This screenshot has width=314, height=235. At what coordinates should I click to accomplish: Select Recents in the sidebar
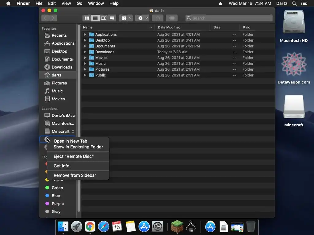[58, 35]
